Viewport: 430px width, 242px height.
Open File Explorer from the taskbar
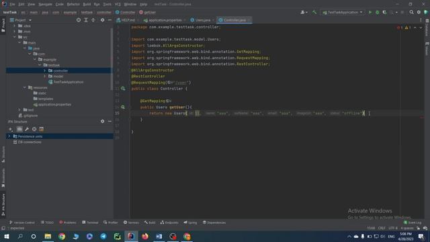pos(48,236)
